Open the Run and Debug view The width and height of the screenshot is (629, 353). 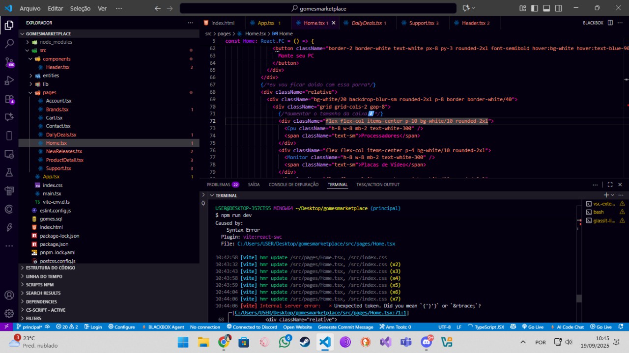9,81
